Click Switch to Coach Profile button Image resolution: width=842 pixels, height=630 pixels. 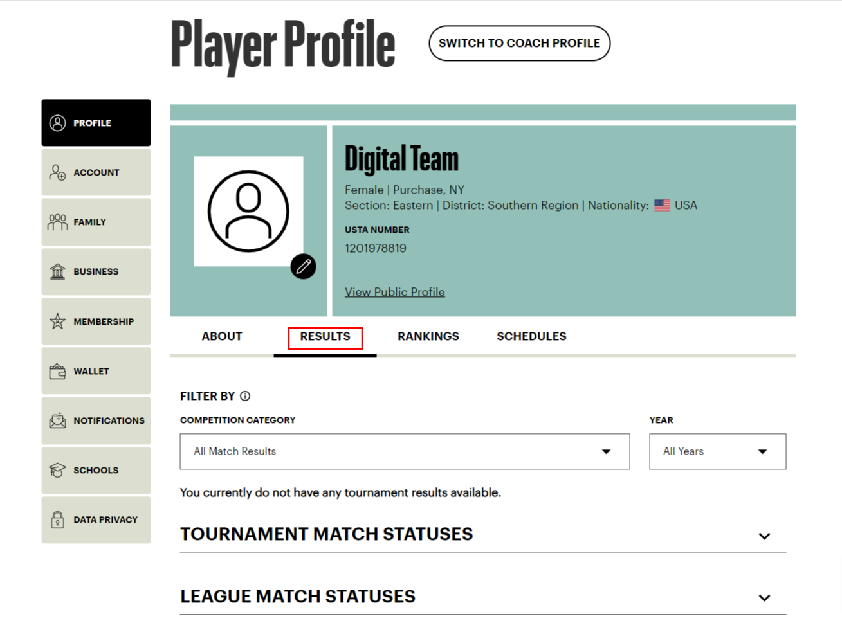(x=519, y=43)
